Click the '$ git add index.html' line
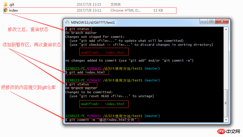 click(x=85, y=72)
